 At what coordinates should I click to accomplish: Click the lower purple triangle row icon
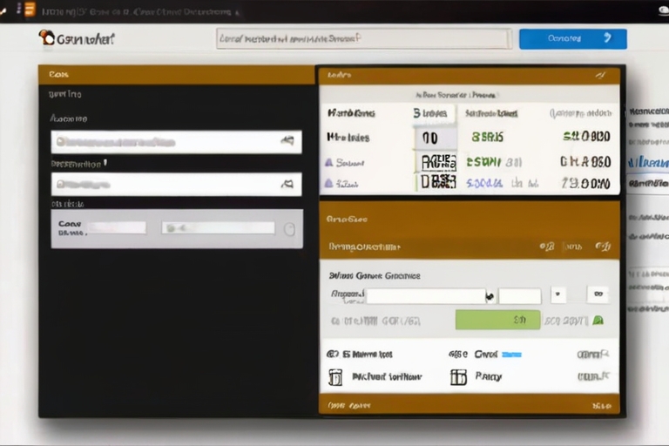pyautogui.click(x=328, y=184)
